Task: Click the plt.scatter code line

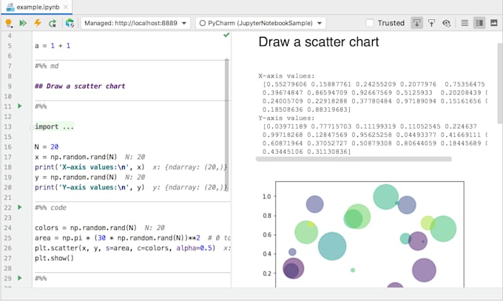Action: coord(125,248)
